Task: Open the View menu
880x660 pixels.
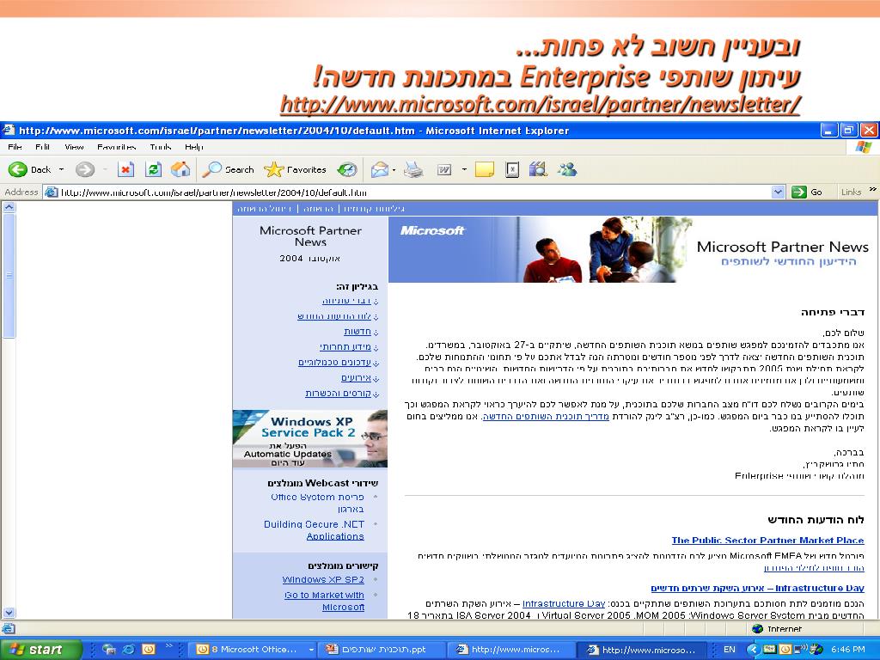Action: (x=74, y=147)
